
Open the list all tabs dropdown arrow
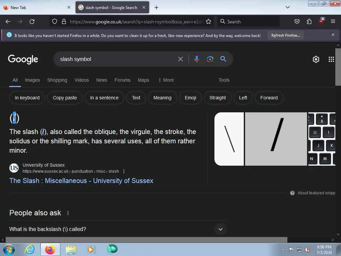(287, 7)
